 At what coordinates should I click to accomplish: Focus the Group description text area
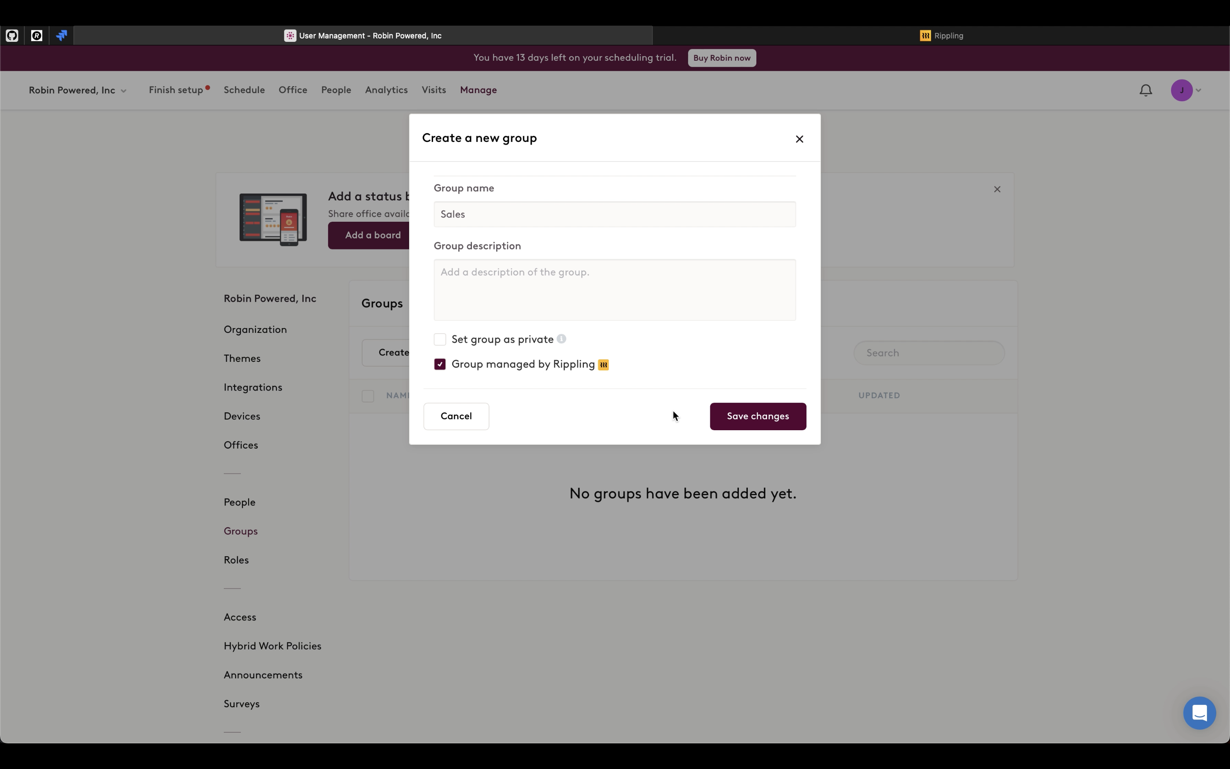coord(614,290)
